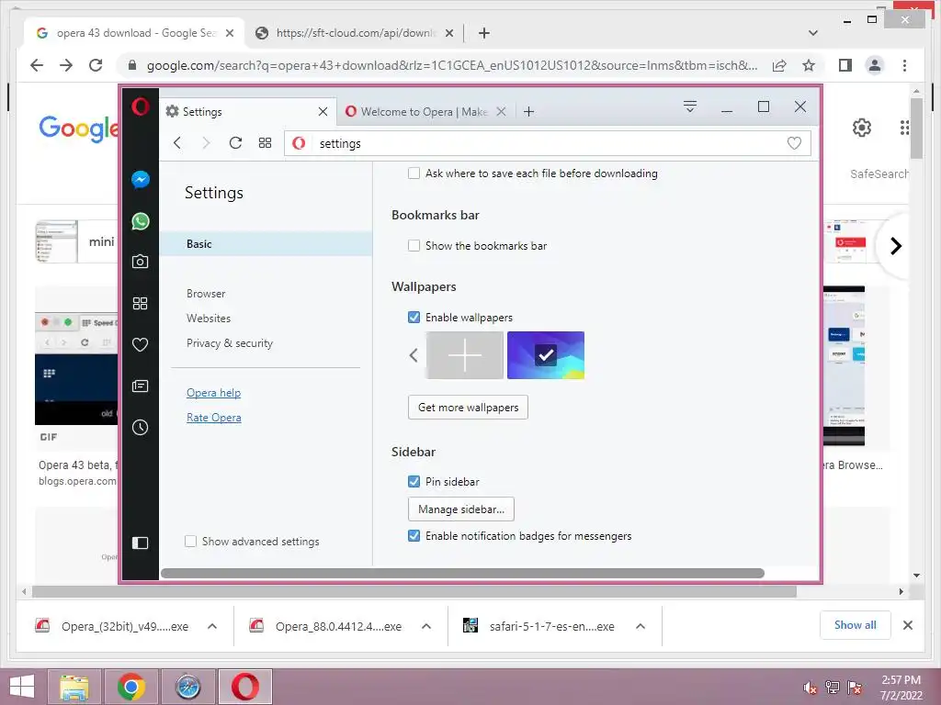Open Messenger in Opera sidebar

pyautogui.click(x=141, y=179)
